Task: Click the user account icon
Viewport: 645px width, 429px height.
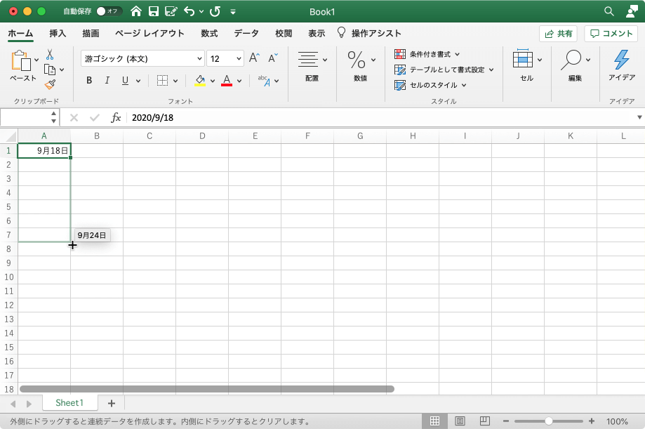Action: coord(632,11)
